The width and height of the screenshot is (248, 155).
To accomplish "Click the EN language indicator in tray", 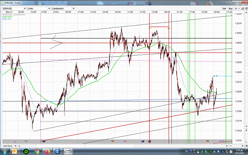I will (x=186, y=151).
